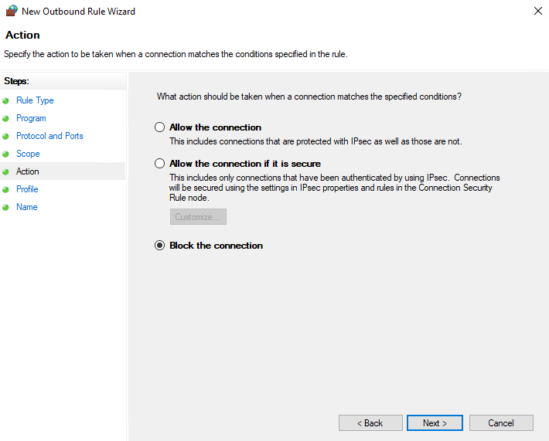This screenshot has width=549, height=441.
Task: Click the green bullet next to Profile
Action: click(6, 190)
